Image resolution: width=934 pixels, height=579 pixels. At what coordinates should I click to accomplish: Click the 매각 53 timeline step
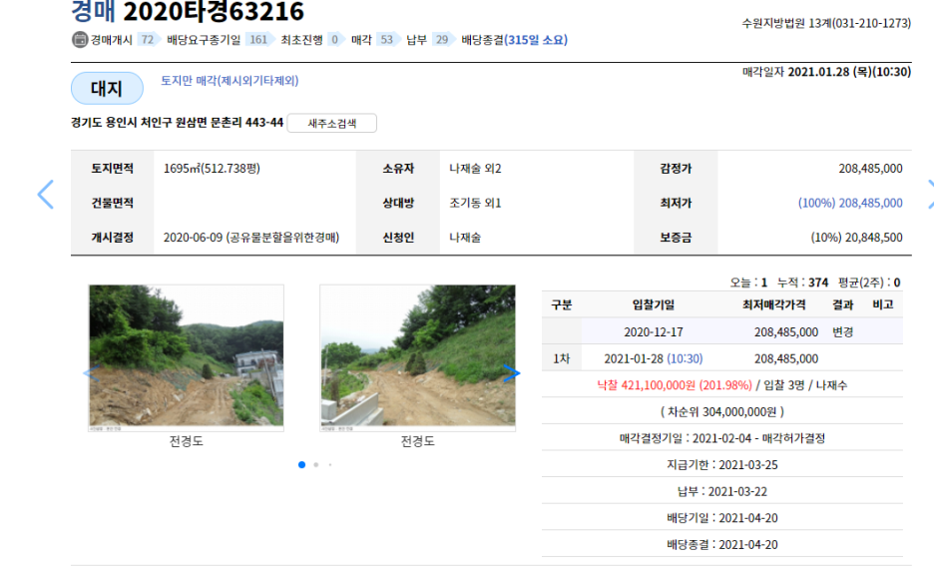pyautogui.click(x=374, y=40)
